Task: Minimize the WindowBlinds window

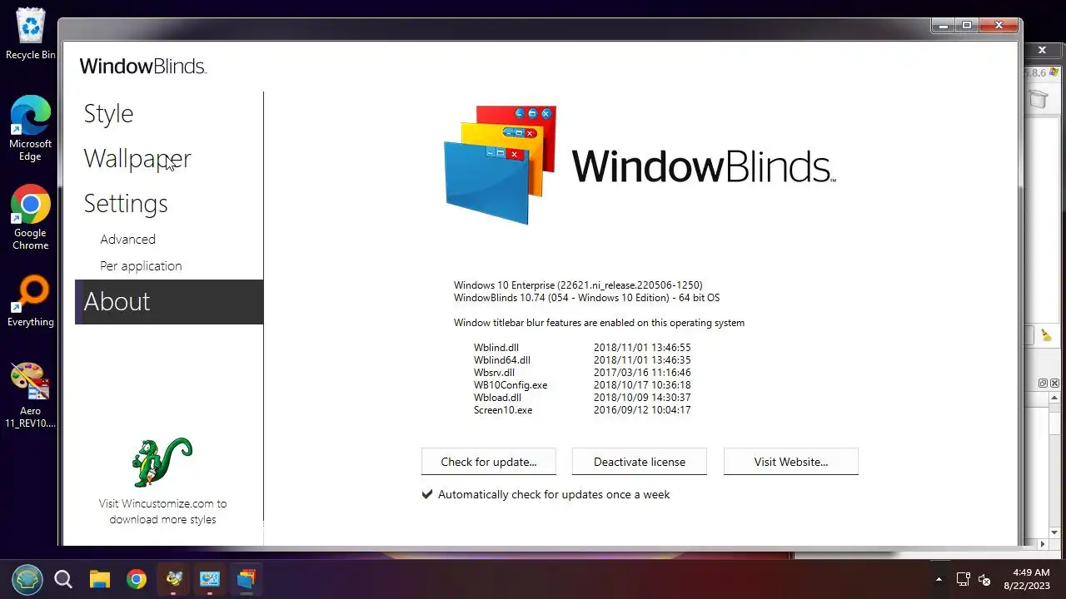Action: [x=944, y=26]
